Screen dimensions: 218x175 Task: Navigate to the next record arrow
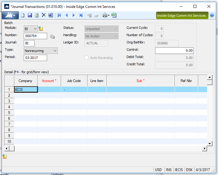coord(74,15)
